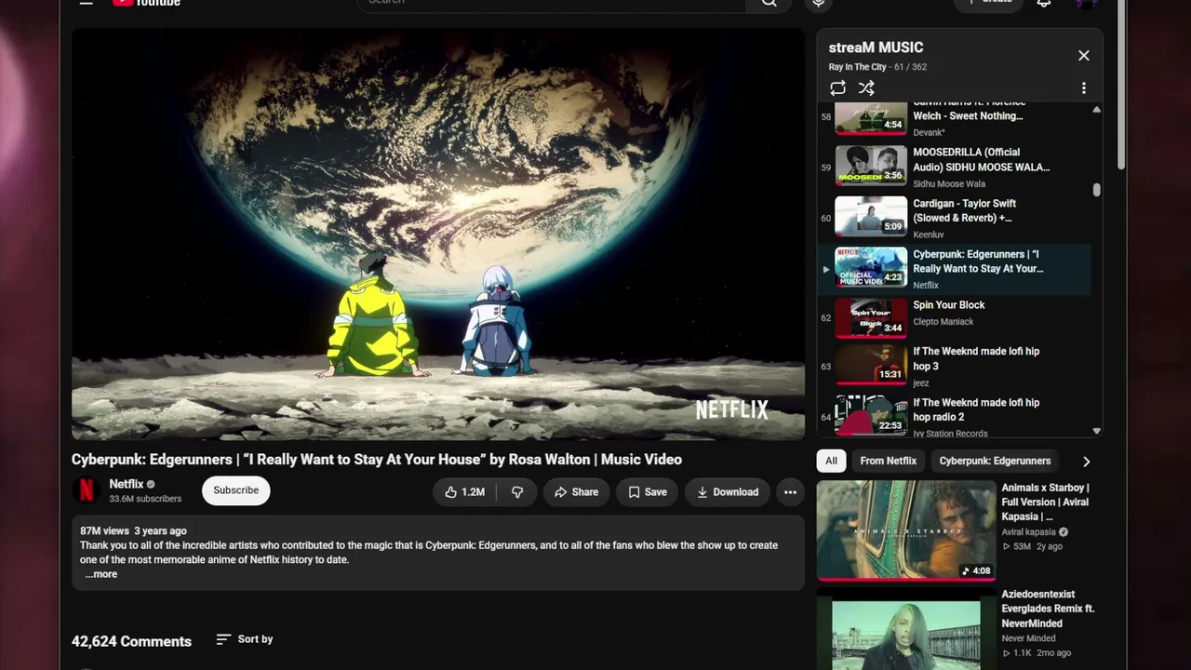Click 'Cardigan - Taylor Swift' playlist title
The height and width of the screenshot is (670, 1191).
point(964,210)
